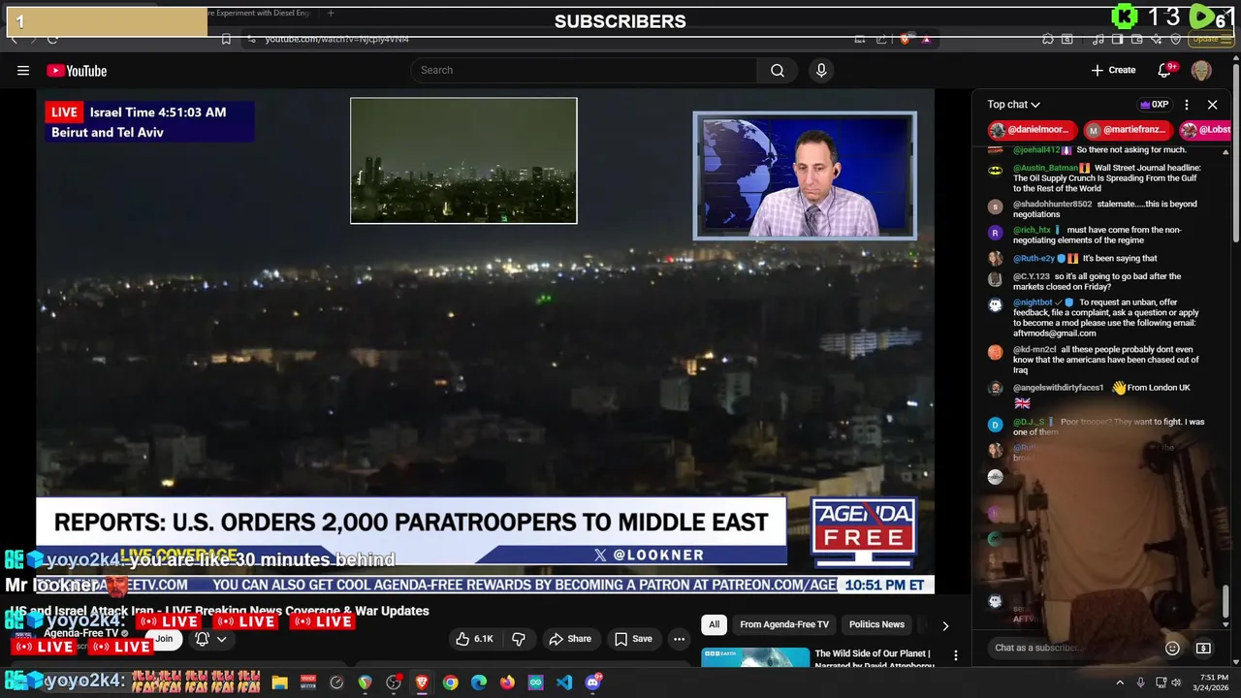
Task: Open Brave Rewards triangle icon
Action: 926,39
